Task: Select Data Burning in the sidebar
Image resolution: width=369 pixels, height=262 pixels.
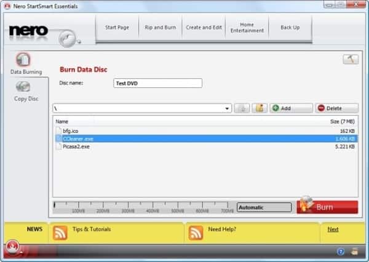Action: (x=26, y=64)
